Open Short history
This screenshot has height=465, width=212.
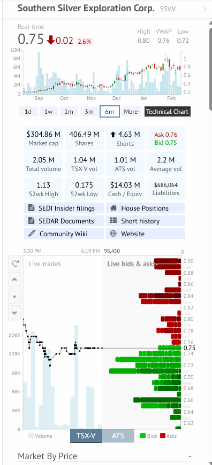(146, 221)
